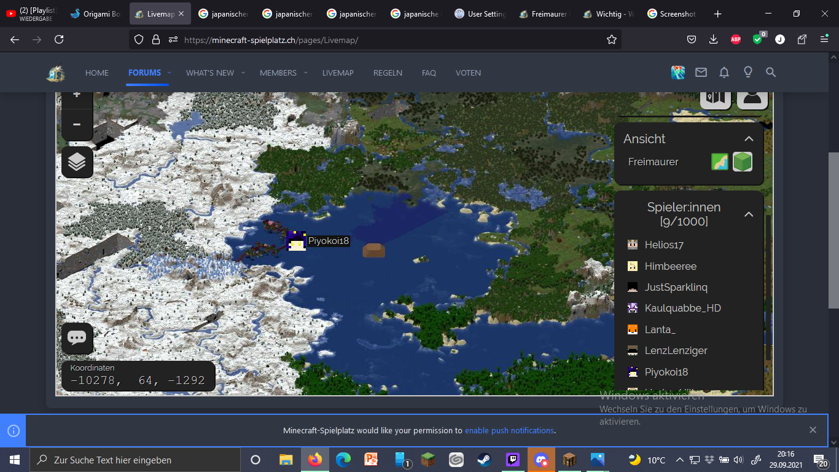Open the conversations mail icon in the navbar
Image resolution: width=839 pixels, height=472 pixels.
pyautogui.click(x=701, y=72)
